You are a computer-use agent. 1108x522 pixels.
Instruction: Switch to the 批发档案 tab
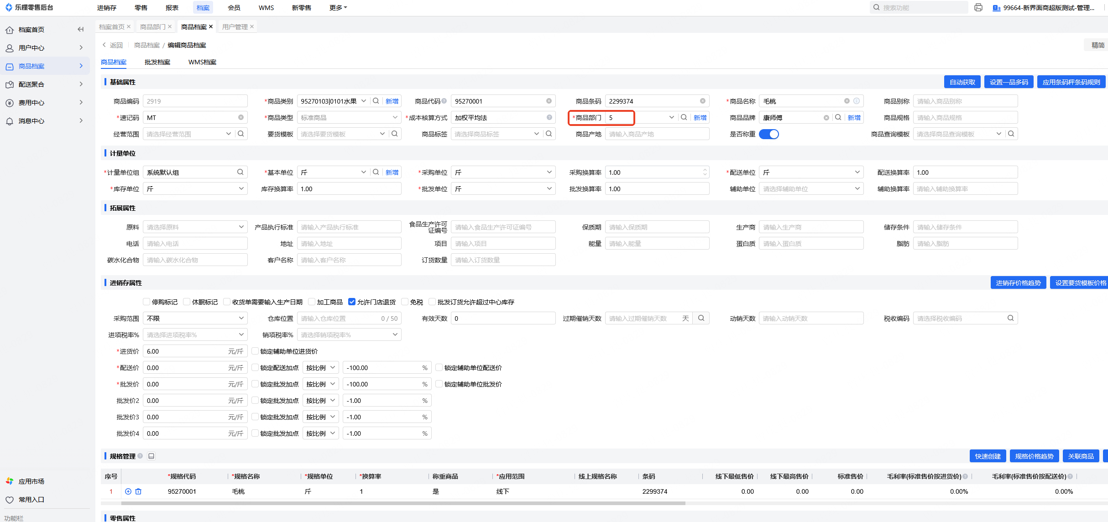(157, 62)
